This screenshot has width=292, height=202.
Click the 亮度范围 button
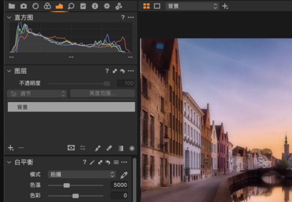pos(102,94)
